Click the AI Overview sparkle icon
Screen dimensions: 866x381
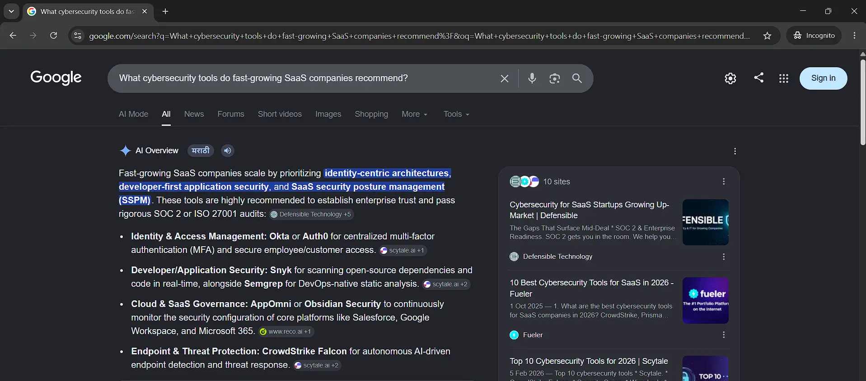click(125, 151)
